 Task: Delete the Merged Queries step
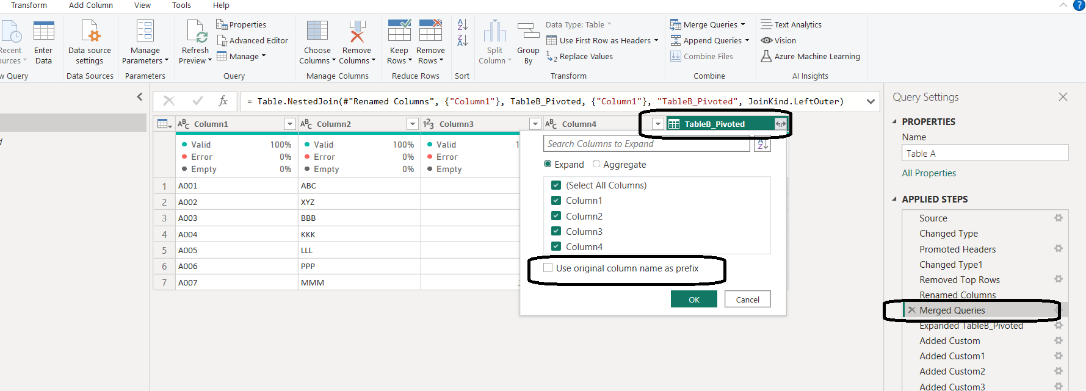911,310
